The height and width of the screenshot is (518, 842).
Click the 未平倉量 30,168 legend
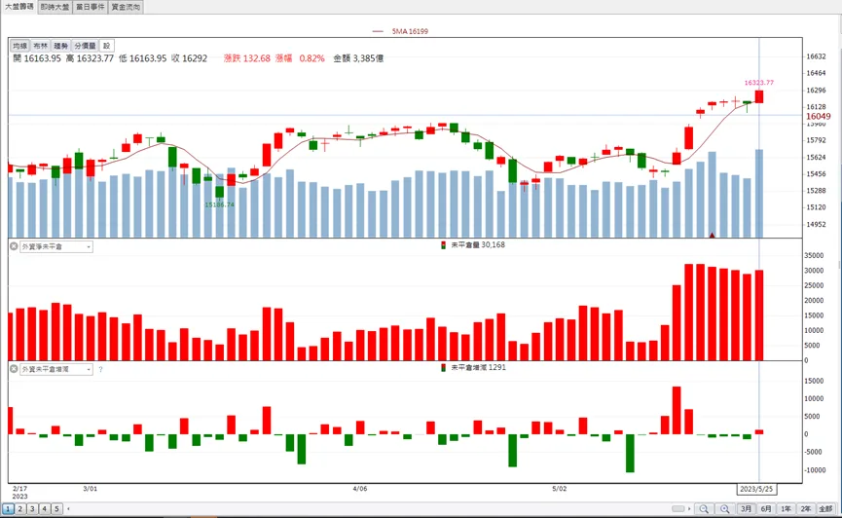[472, 245]
